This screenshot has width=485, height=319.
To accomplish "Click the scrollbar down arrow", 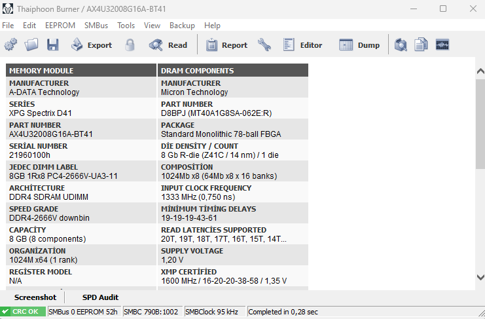I will coord(480,277).
